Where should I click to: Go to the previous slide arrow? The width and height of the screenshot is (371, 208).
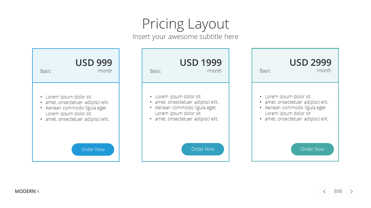point(325,191)
